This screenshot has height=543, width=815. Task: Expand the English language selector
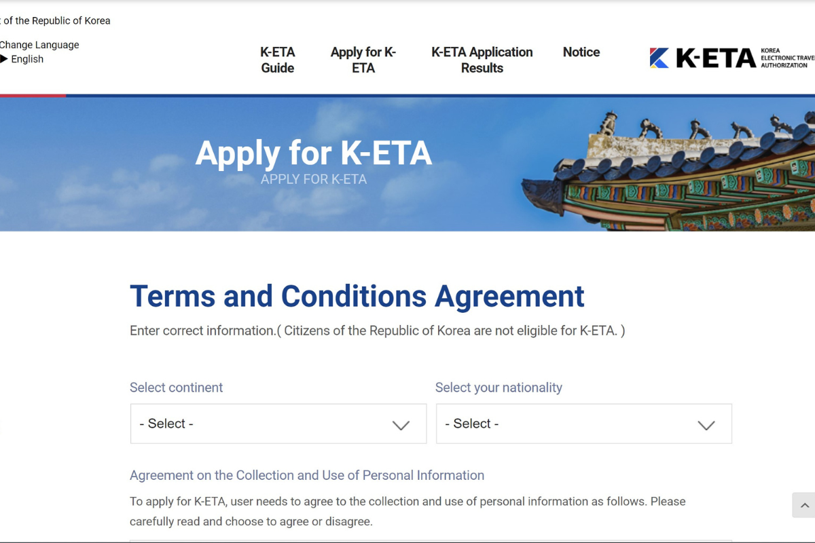[x=27, y=59]
